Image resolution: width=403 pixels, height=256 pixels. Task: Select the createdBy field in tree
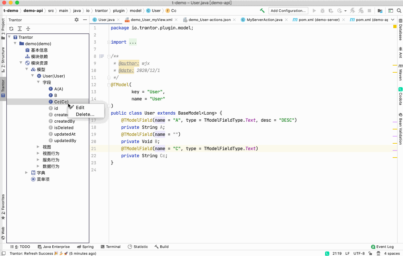65,121
